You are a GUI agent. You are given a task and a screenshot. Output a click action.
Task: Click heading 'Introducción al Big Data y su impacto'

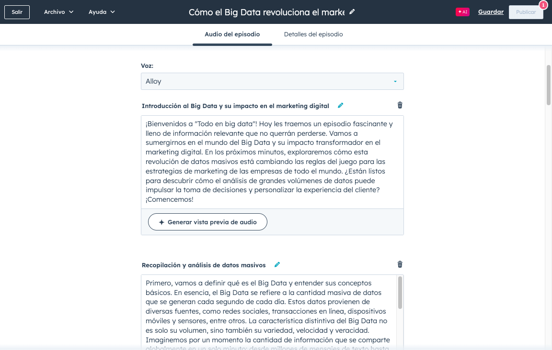(x=235, y=106)
